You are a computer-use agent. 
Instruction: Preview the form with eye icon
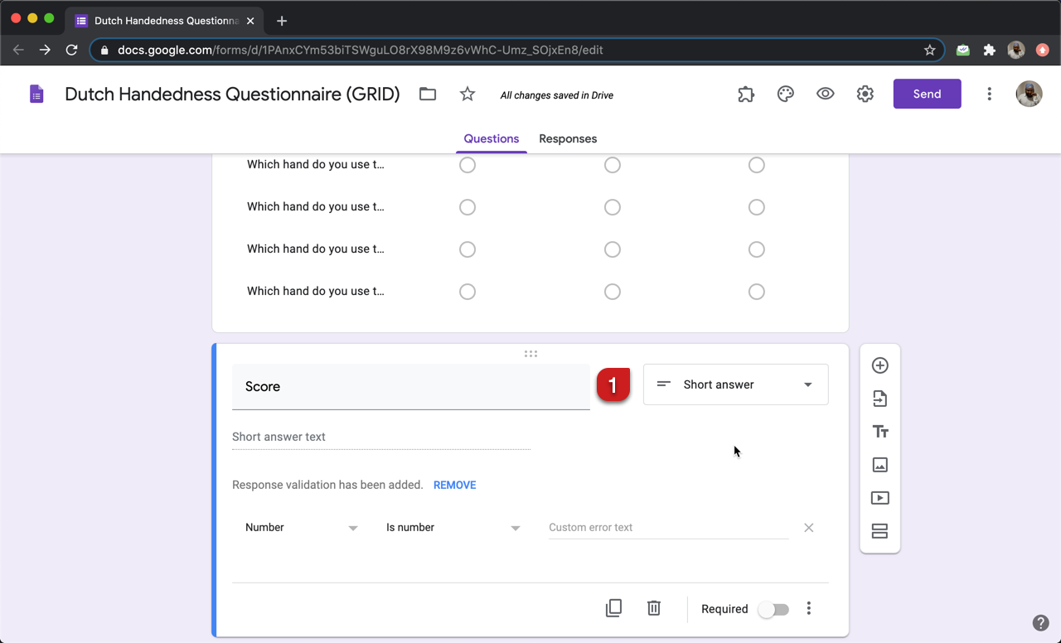click(x=825, y=94)
